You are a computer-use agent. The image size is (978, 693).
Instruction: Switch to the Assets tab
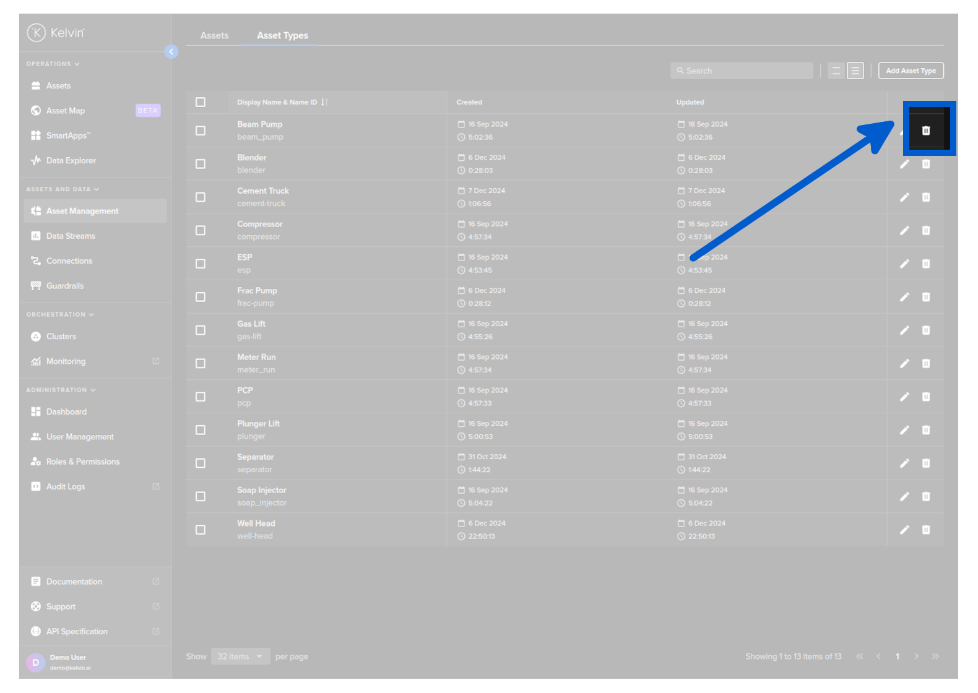(214, 36)
